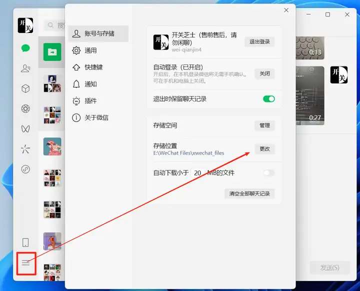Select 关于微信 settings tab
This screenshot has width=360, height=291.
pyautogui.click(x=98, y=117)
